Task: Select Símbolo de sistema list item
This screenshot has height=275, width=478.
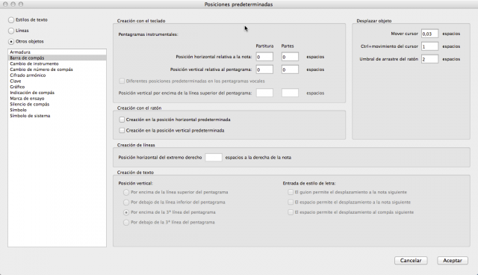Action: (57, 116)
